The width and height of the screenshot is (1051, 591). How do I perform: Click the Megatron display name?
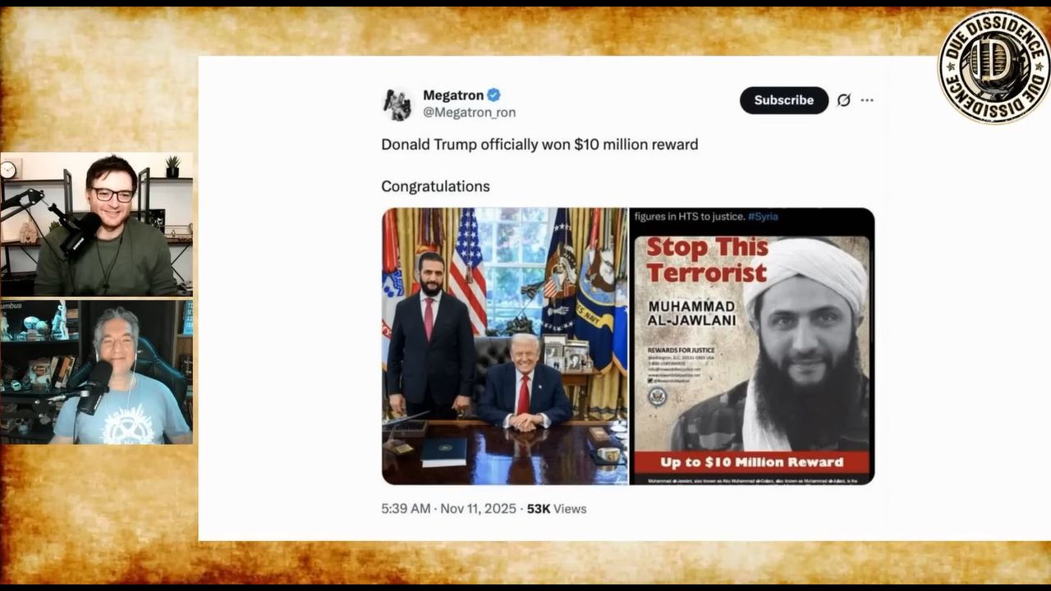453,94
